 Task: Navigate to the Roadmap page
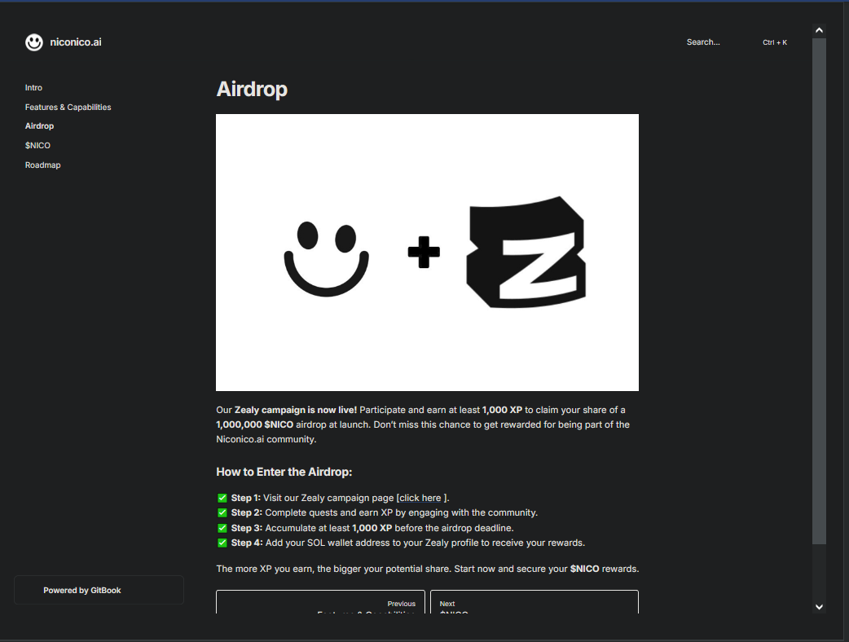click(42, 165)
